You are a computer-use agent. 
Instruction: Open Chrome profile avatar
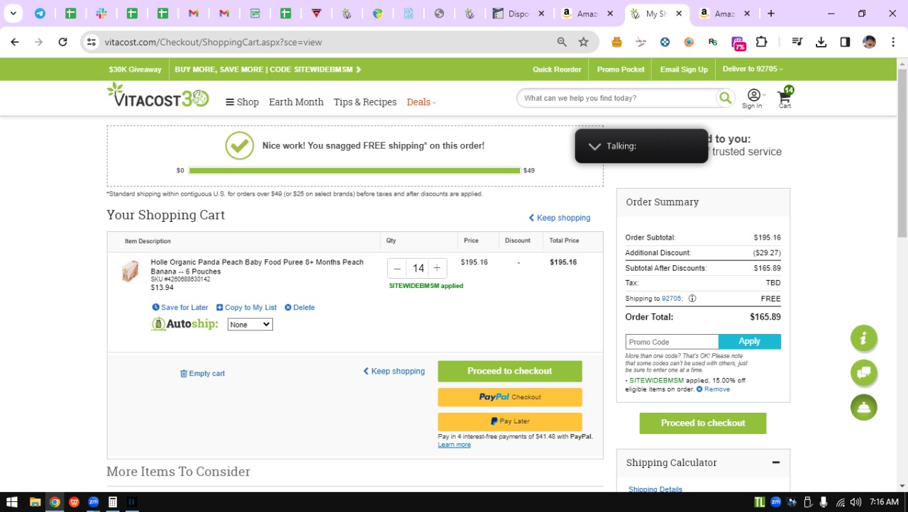pyautogui.click(x=869, y=42)
